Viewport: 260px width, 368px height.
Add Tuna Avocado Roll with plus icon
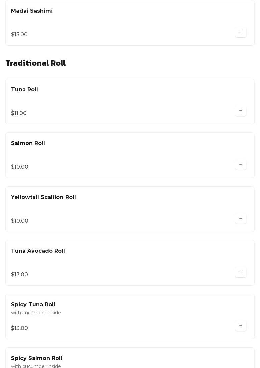pyautogui.click(x=241, y=272)
